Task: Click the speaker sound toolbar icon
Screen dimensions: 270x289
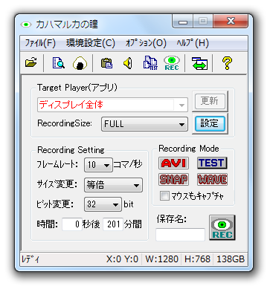Action: (x=128, y=63)
